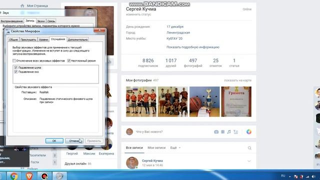Click the Ленинградская city link

coord(178,32)
